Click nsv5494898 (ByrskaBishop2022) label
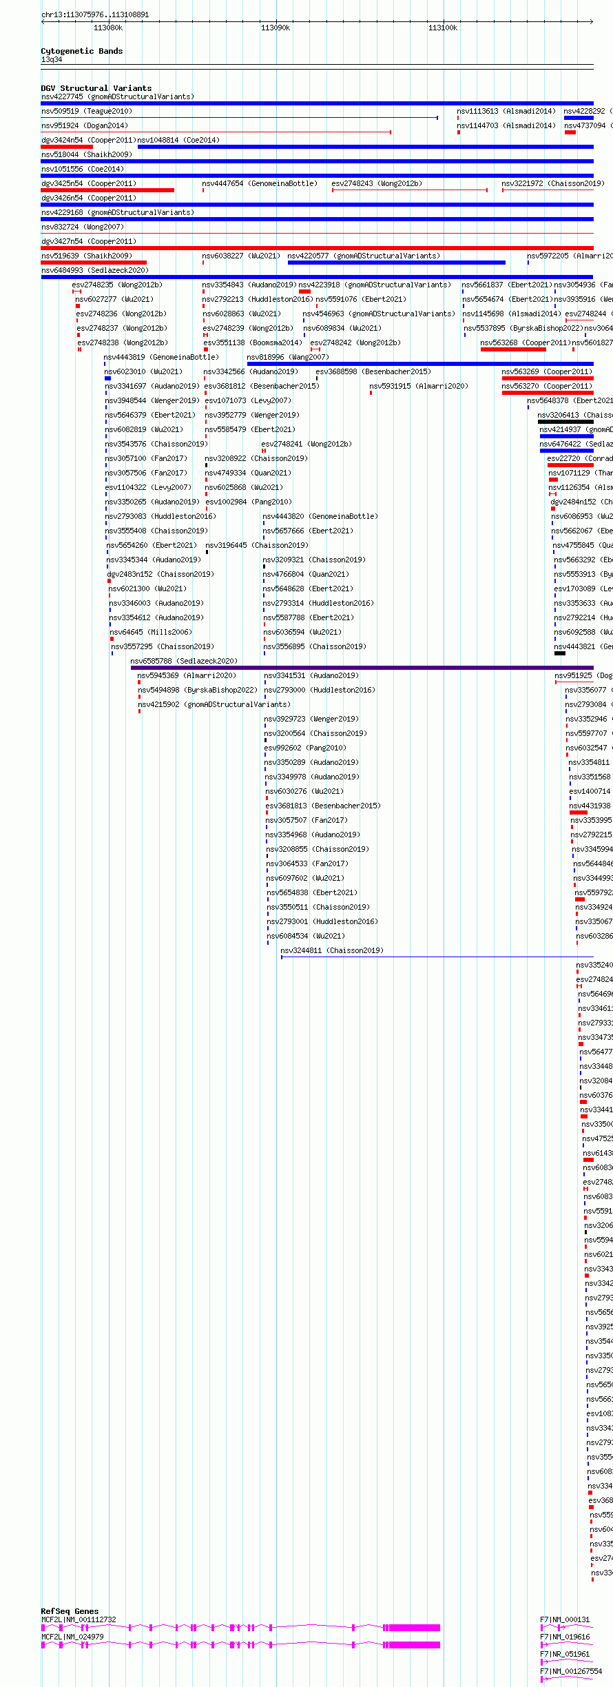 tap(198, 690)
